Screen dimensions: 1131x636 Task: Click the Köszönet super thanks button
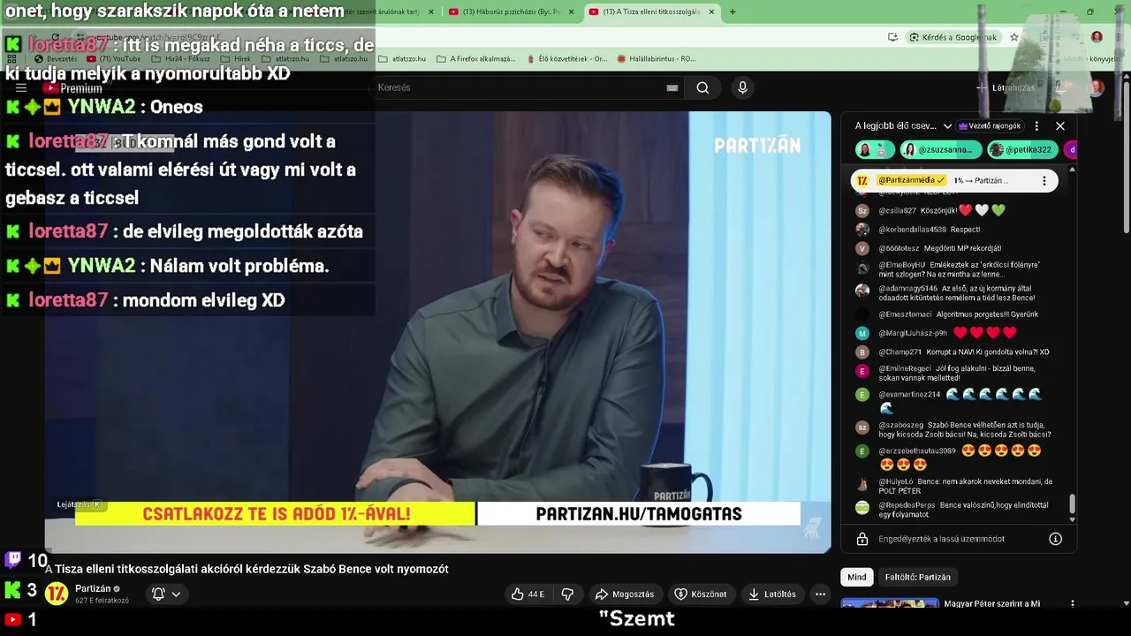pyautogui.click(x=700, y=594)
